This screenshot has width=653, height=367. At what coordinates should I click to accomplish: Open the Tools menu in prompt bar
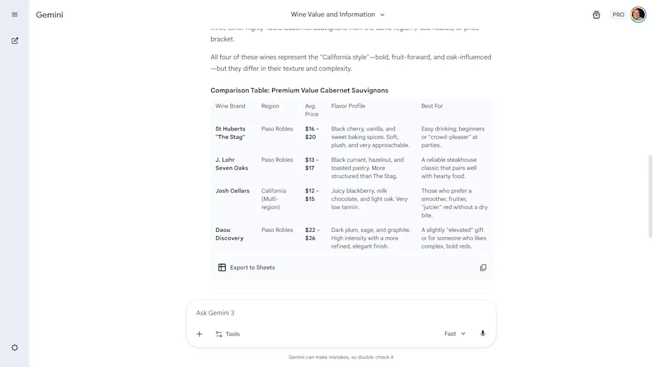pyautogui.click(x=228, y=333)
